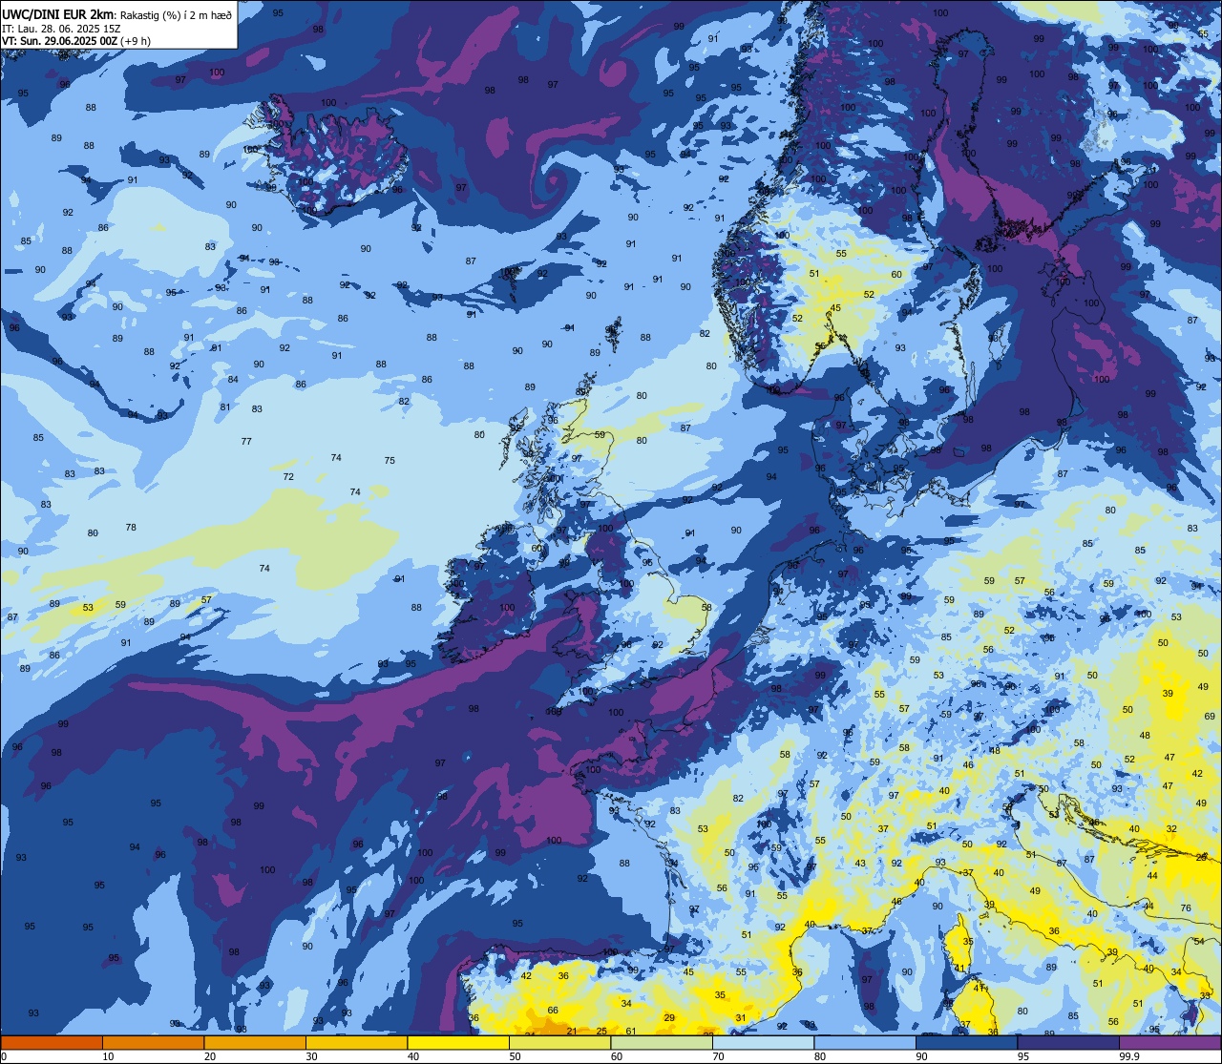This screenshot has width=1222, height=1064.
Task: Click the map humidity value 54
Action: pyautogui.click(x=1199, y=941)
